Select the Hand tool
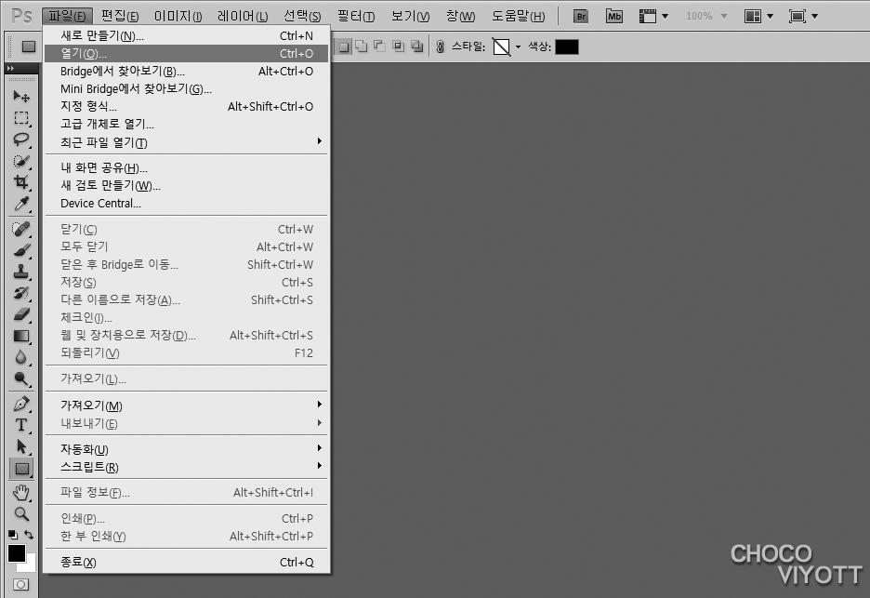Image resolution: width=870 pixels, height=598 pixels. [x=20, y=491]
